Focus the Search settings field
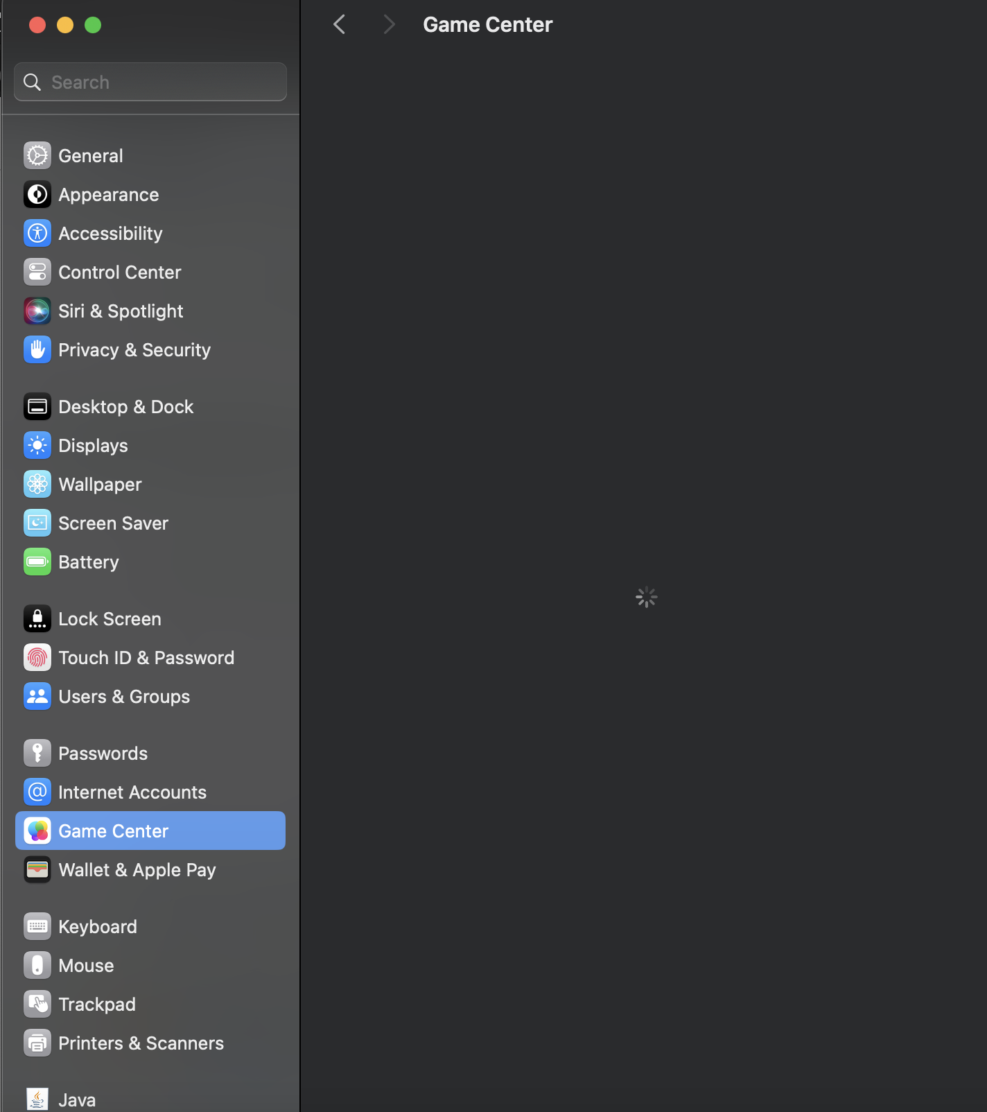 150,82
